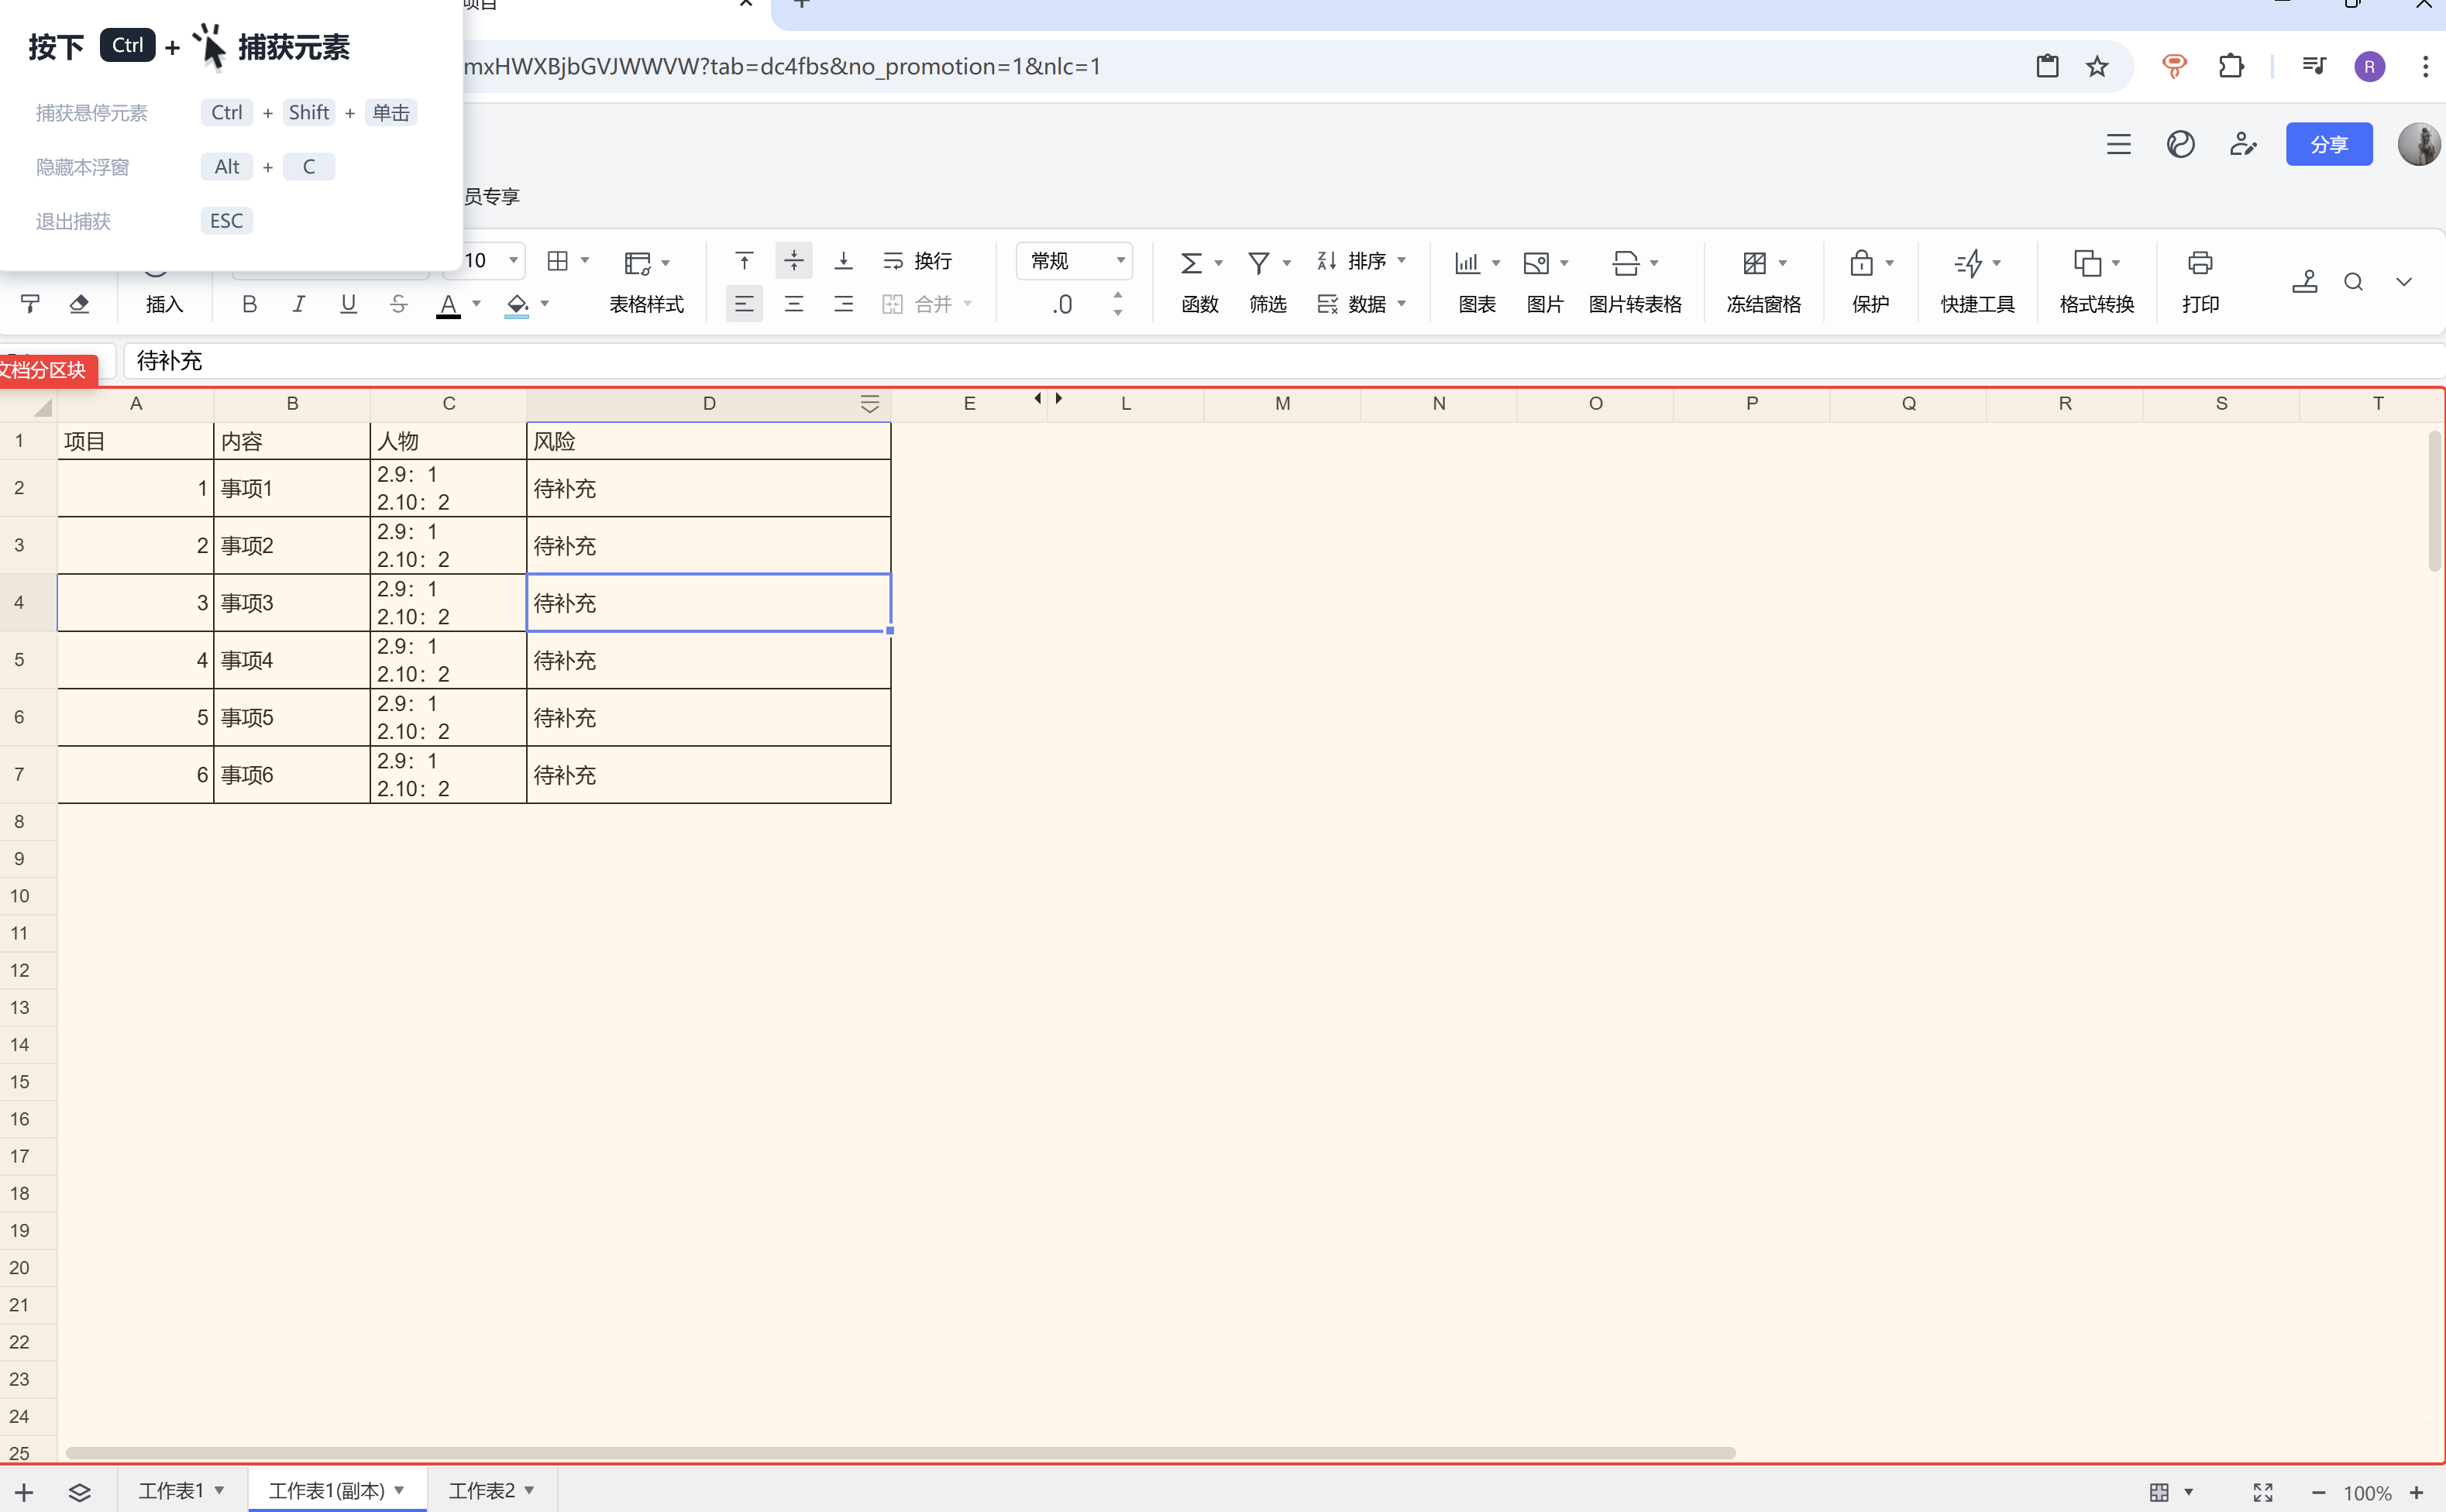The image size is (2446, 1512).
Task: Click the strikethrough icon
Action: click(398, 304)
